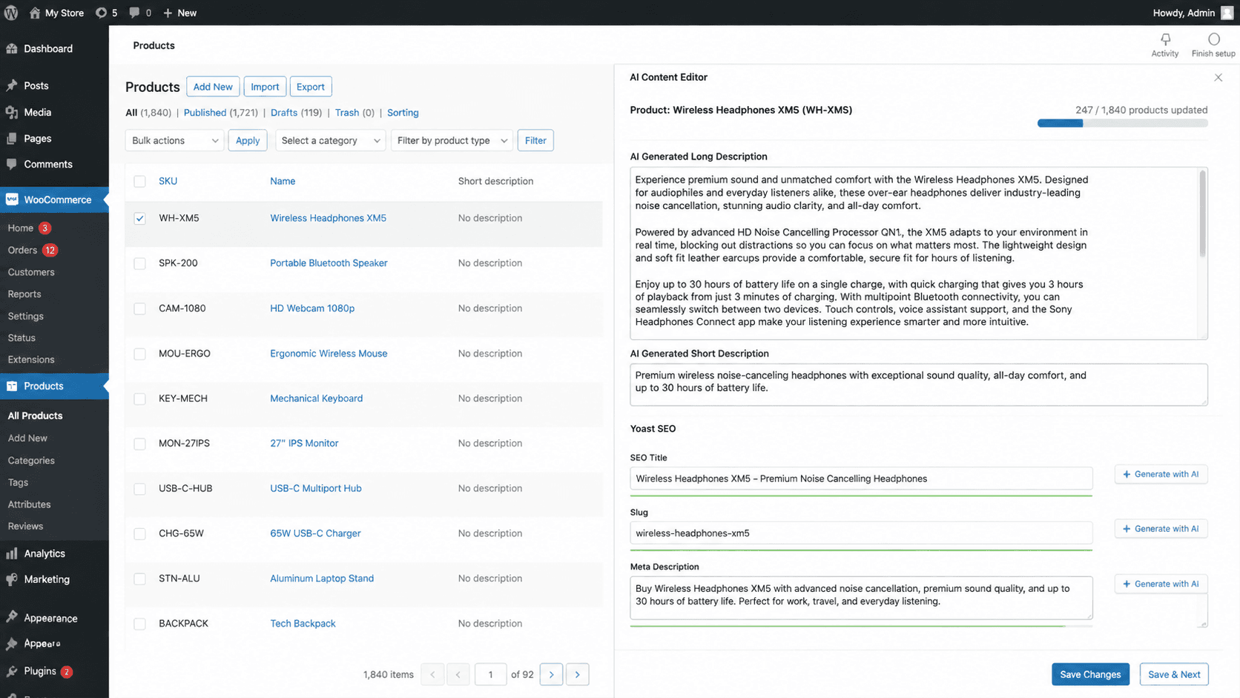This screenshot has width=1240, height=698.
Task: Click the AI Generated Short Description textarea
Action: [919, 385]
